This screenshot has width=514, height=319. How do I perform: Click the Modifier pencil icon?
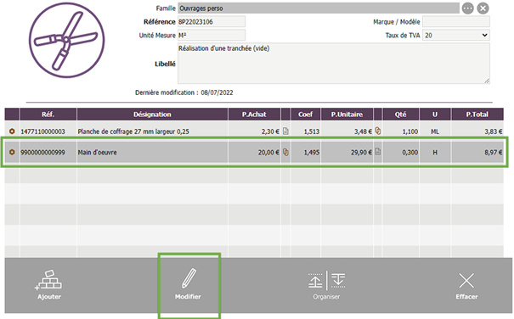[x=189, y=278]
